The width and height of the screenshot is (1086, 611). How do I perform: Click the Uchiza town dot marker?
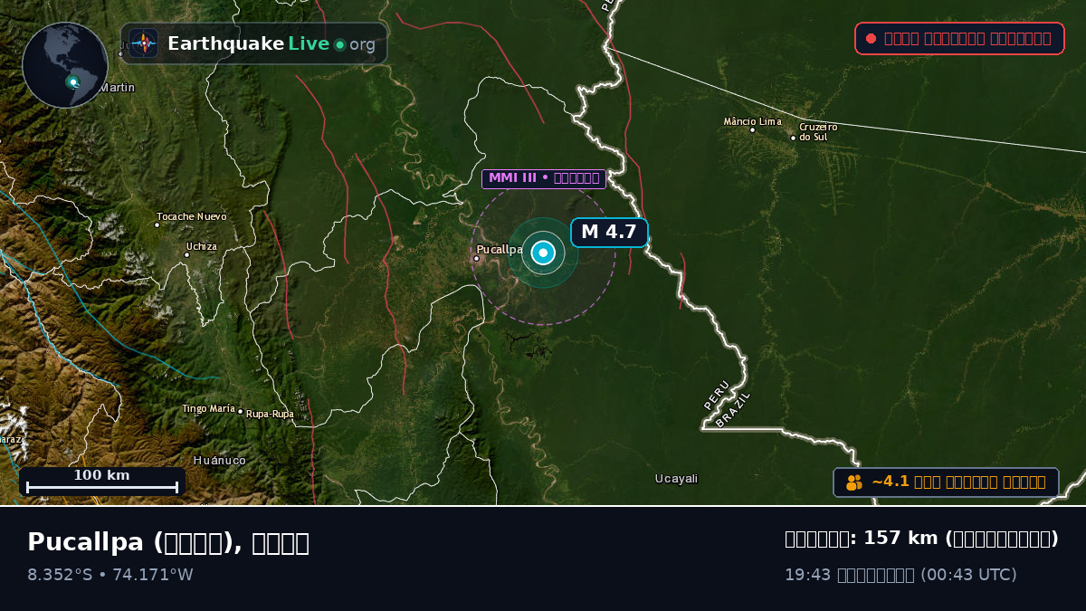(x=186, y=255)
